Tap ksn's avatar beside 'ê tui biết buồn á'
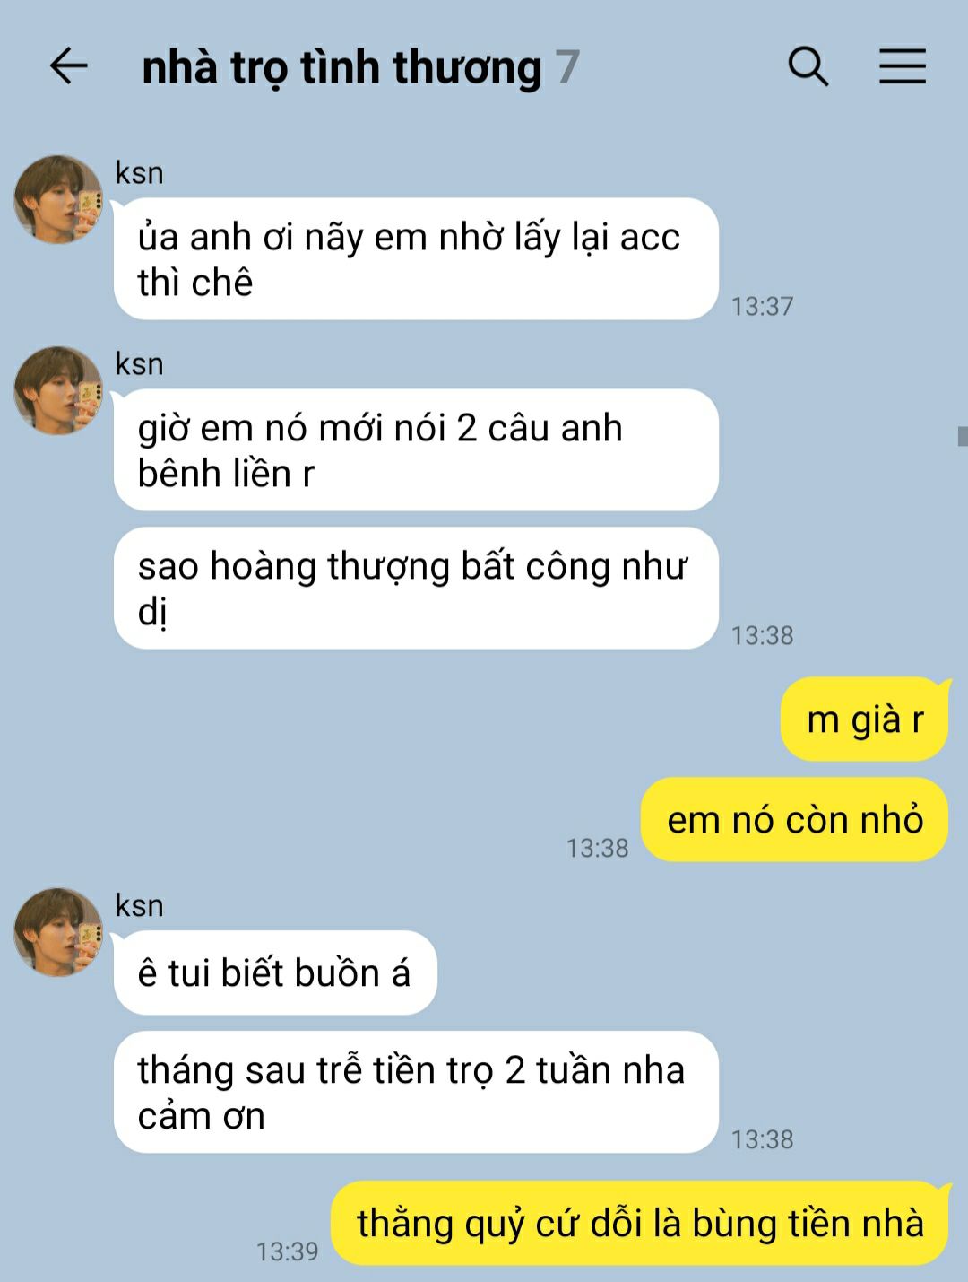Image resolution: width=968 pixels, height=1282 pixels. point(58,932)
